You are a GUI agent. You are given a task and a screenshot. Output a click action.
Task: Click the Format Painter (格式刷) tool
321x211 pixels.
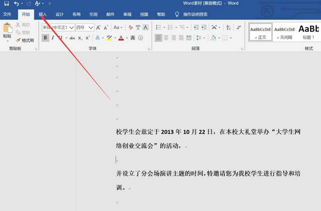pyautogui.click(x=25, y=40)
